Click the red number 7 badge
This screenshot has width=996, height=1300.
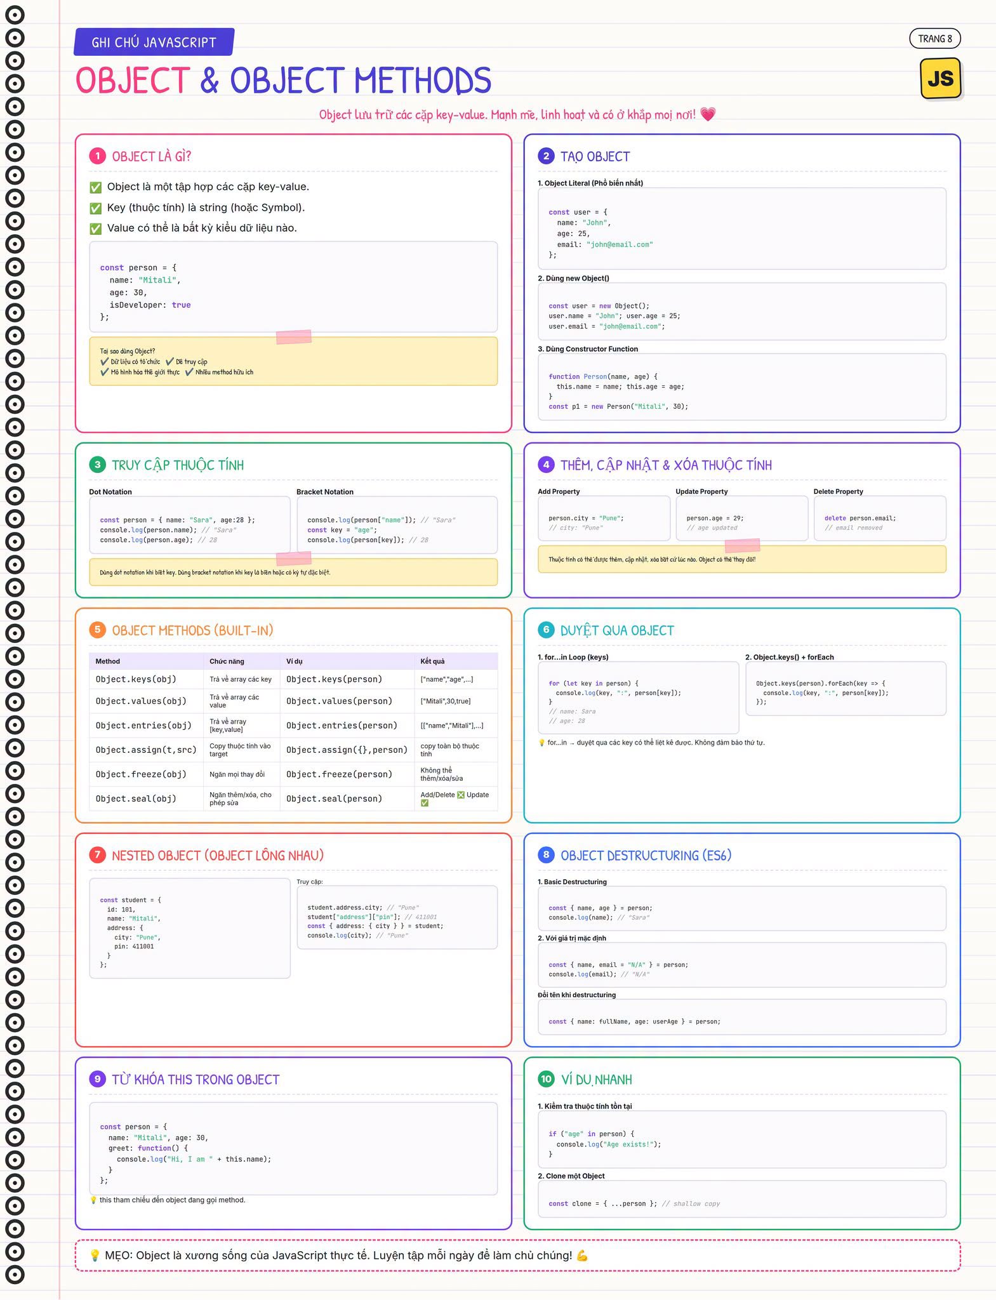tap(97, 855)
